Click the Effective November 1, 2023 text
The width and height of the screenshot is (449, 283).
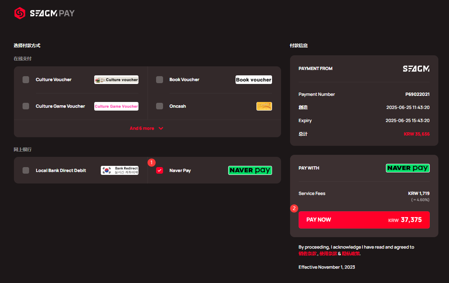click(327, 267)
